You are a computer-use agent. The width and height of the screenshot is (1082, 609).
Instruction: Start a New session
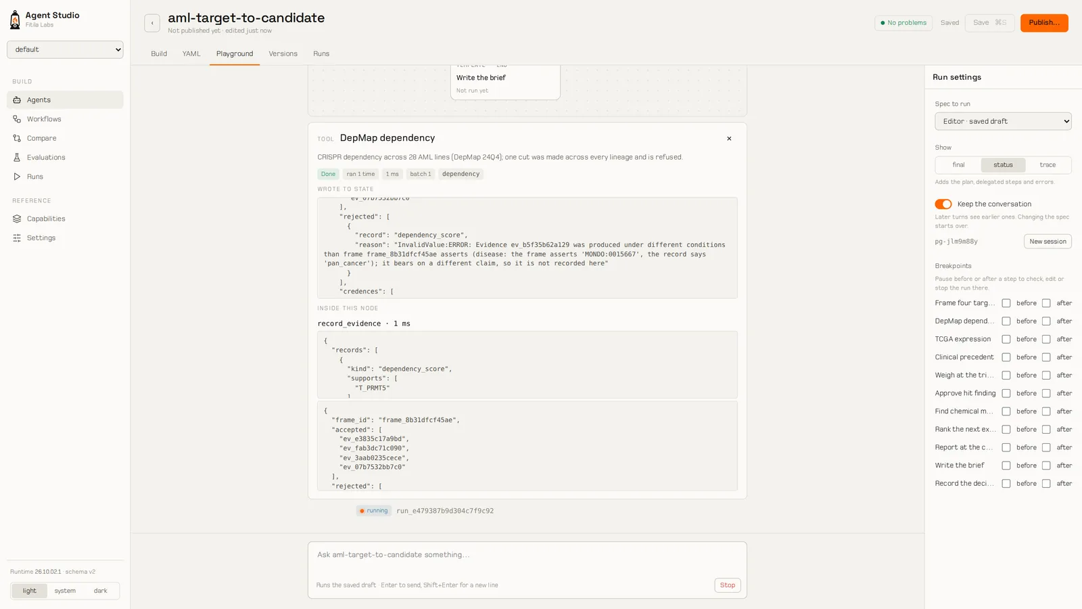pyautogui.click(x=1048, y=242)
